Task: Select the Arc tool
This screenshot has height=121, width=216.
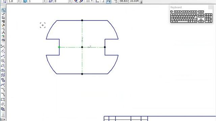Action: (x=3, y=66)
